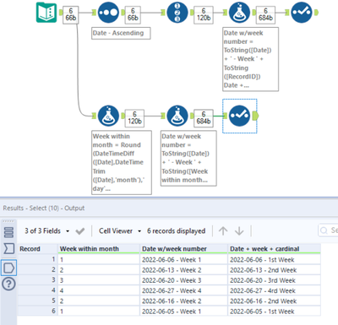Click the Record column header
The width and height of the screenshot is (338, 325).
38,249
